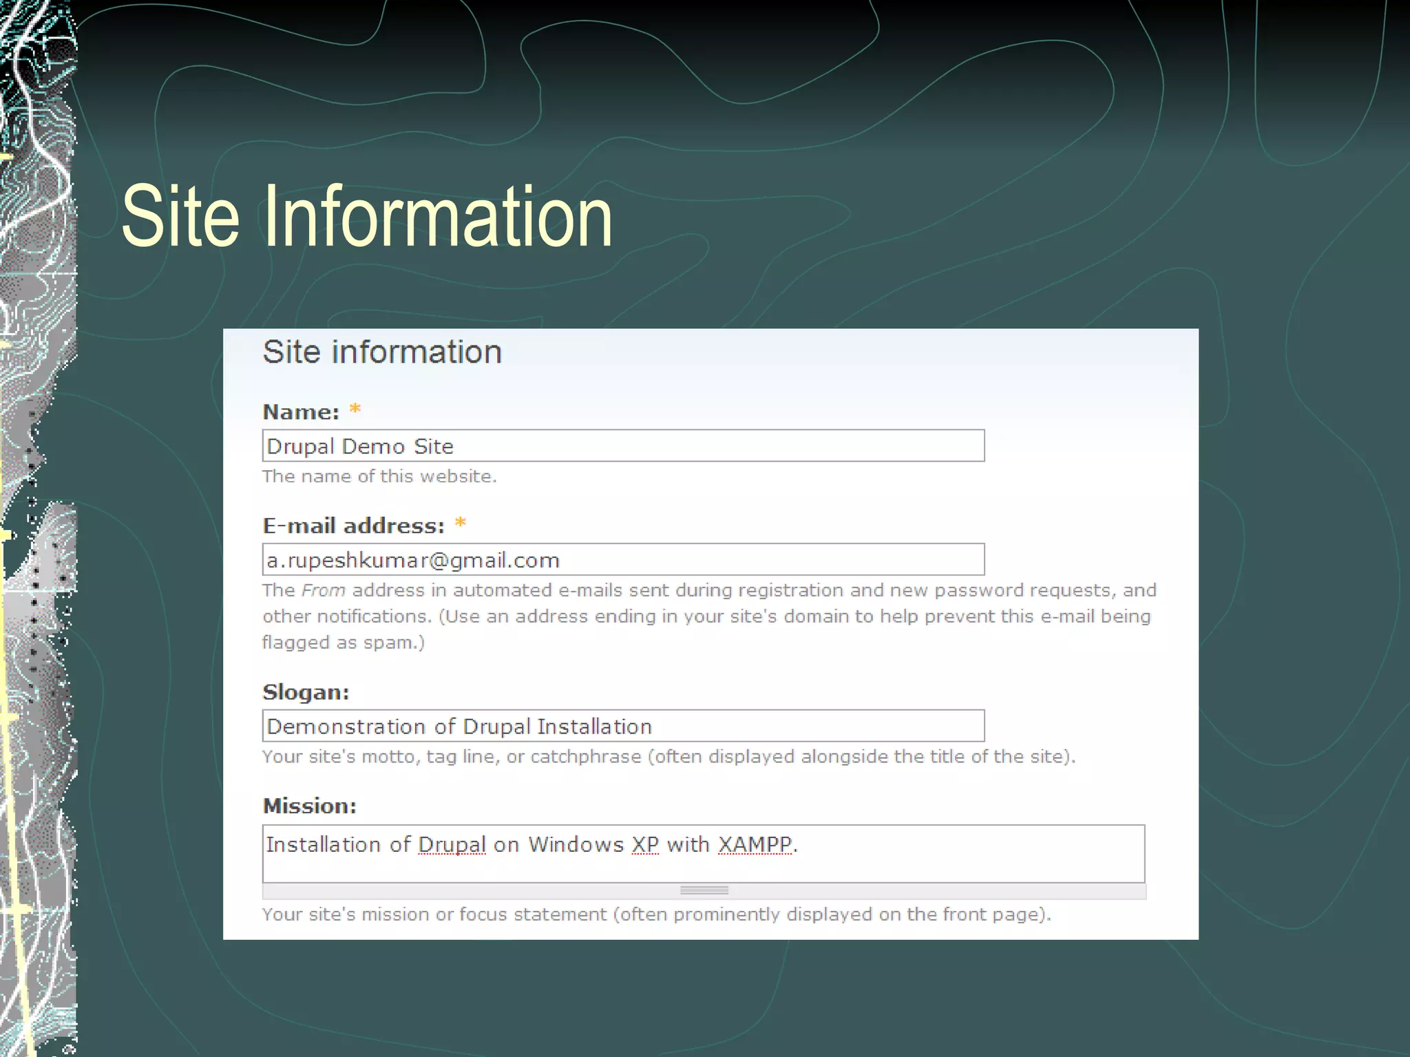Click the 'Mission:' field label
The image size is (1410, 1057).
(x=309, y=806)
